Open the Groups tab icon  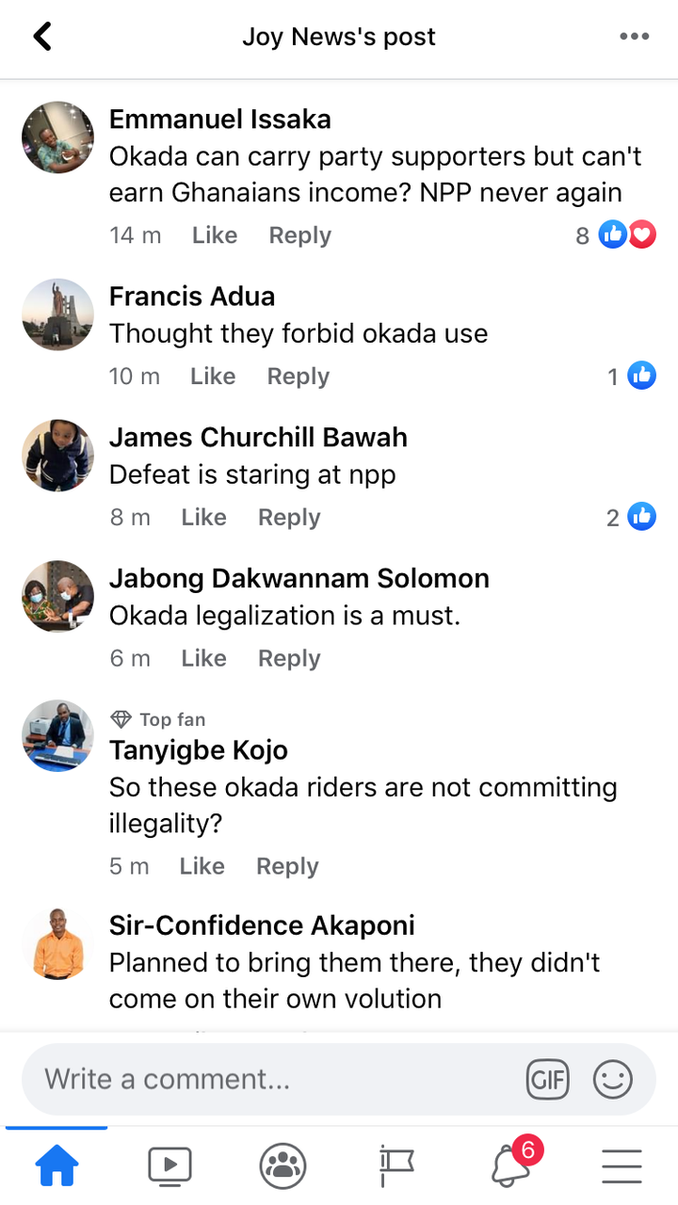(282, 1167)
